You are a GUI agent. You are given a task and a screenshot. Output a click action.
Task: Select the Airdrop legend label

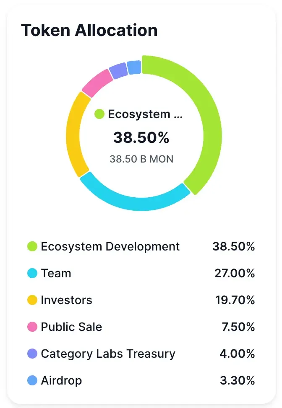tap(61, 380)
